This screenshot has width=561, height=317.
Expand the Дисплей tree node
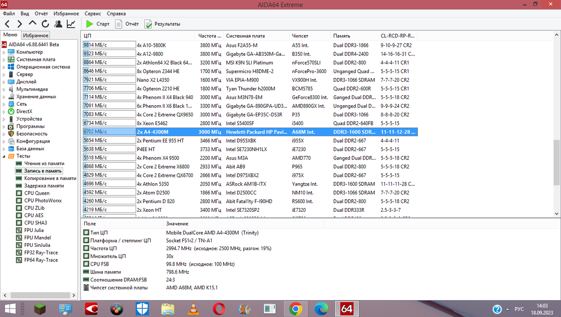point(4,82)
